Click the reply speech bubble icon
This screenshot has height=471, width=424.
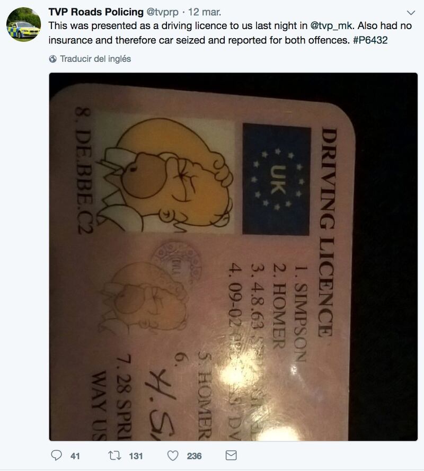[x=56, y=456]
